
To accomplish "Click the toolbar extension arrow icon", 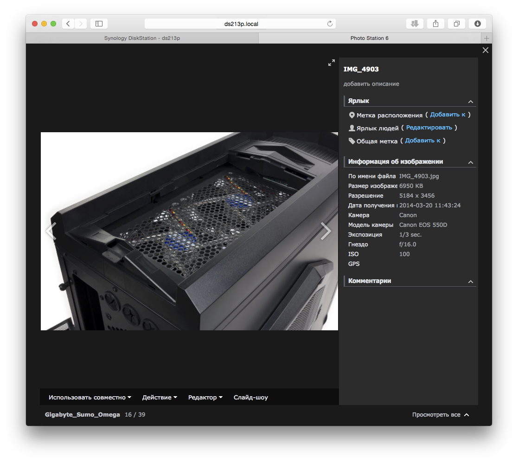I will pos(415,24).
